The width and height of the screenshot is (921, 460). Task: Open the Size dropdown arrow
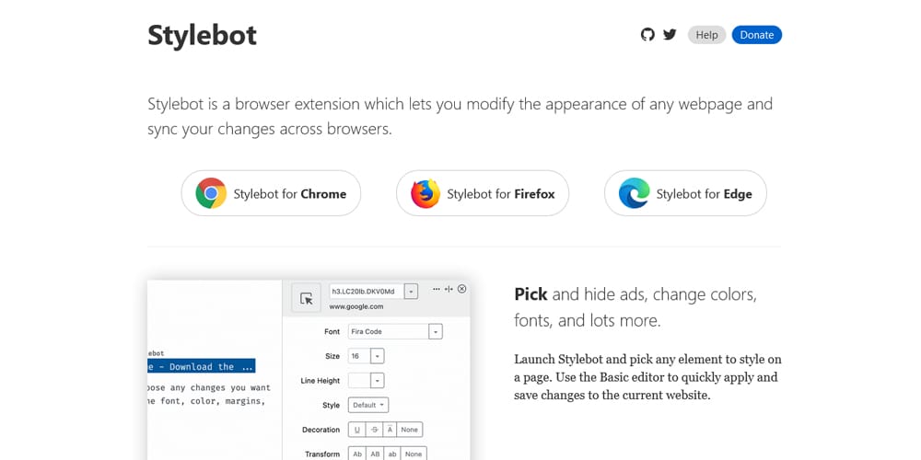tap(378, 356)
